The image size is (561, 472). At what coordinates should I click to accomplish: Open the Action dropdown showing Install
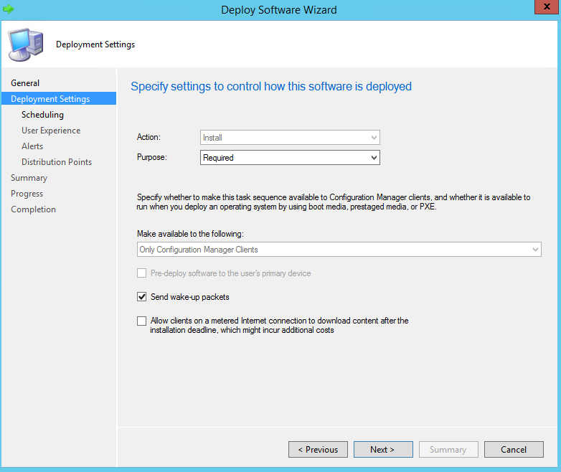pos(290,137)
